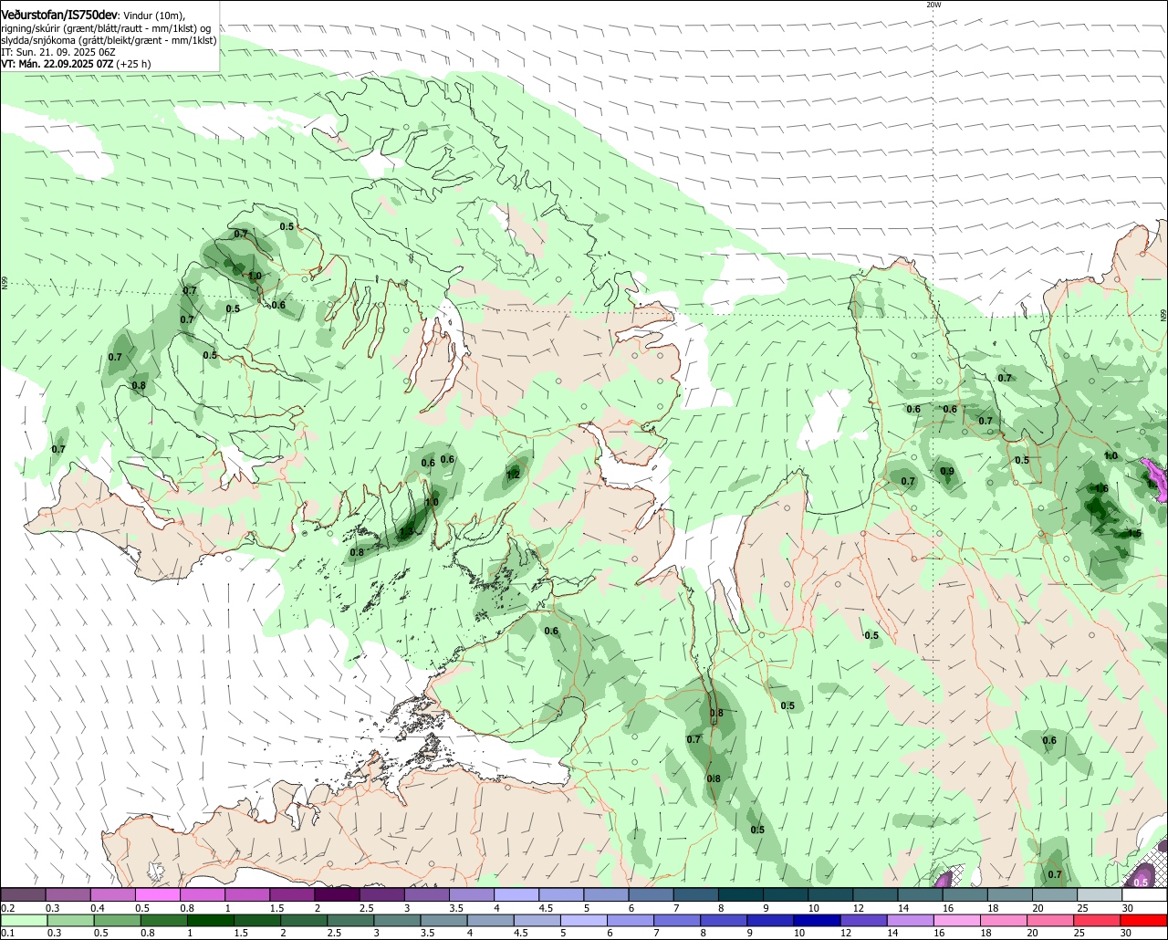Select the dark teal 8 snow scale swatch

[741, 894]
